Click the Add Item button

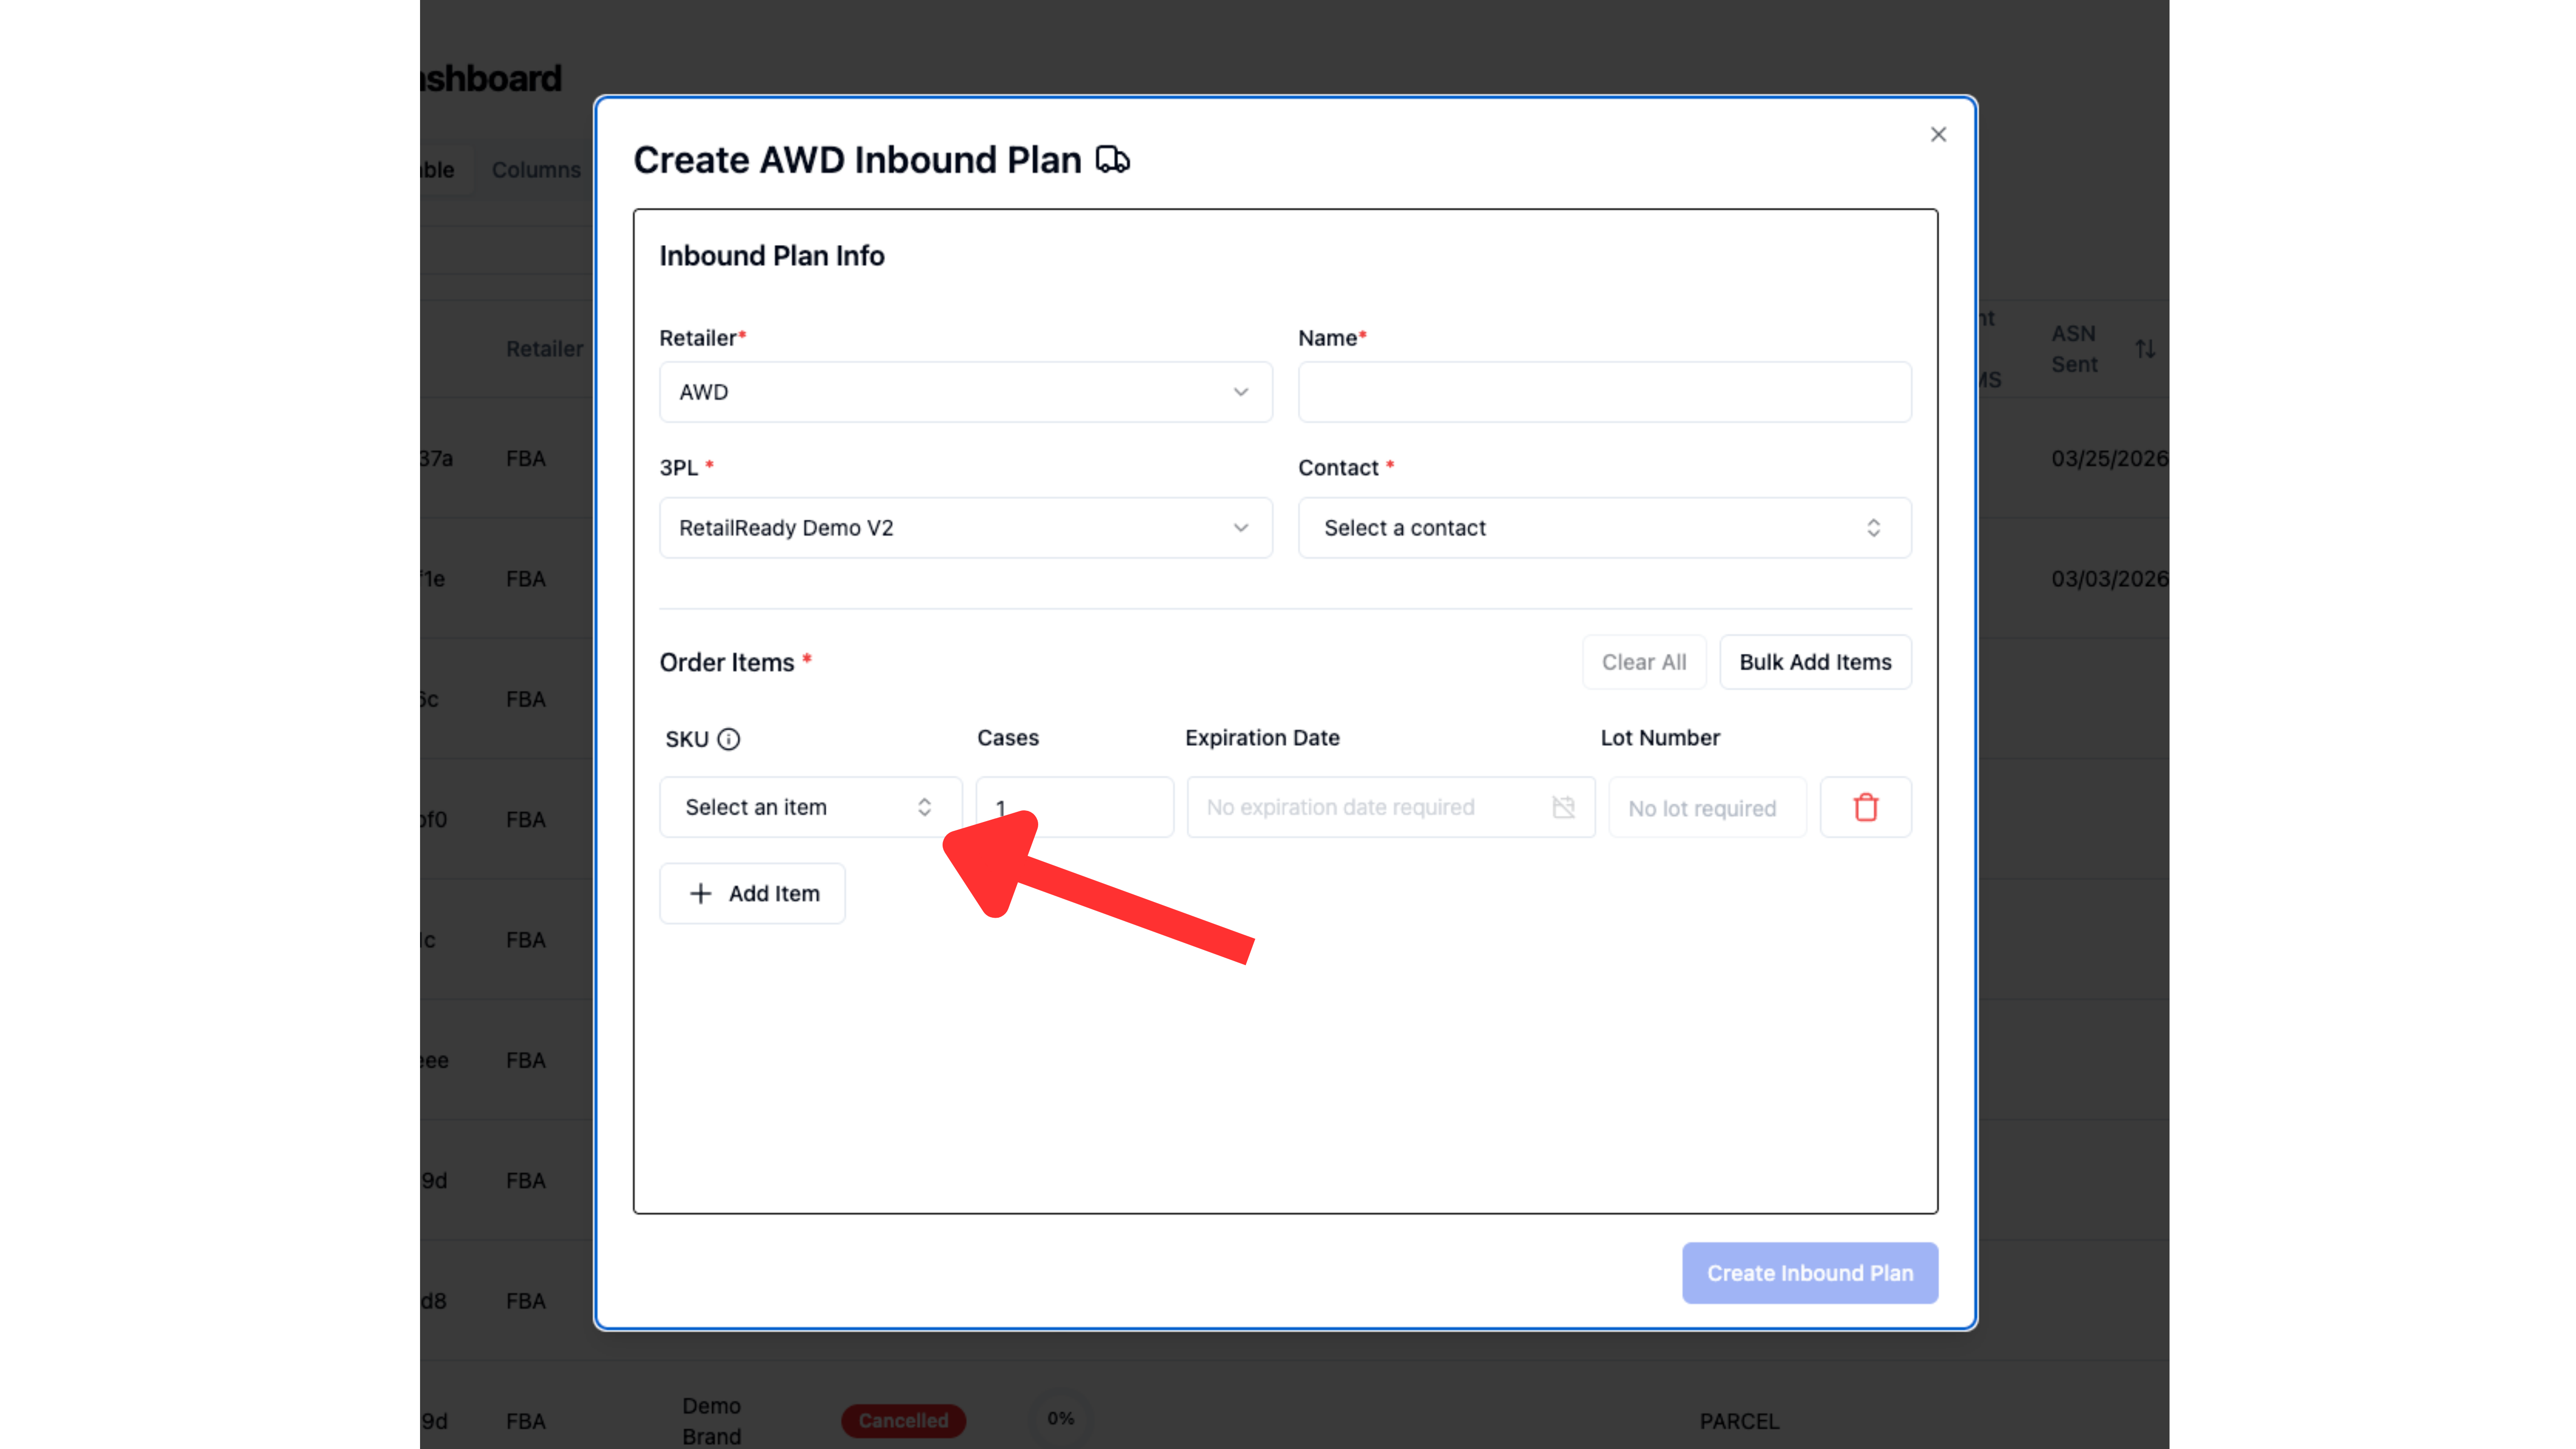coord(752,893)
